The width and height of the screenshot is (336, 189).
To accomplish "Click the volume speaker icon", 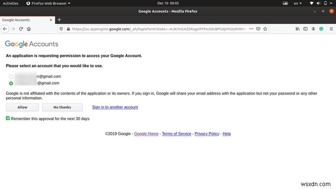I will click(318, 3).
